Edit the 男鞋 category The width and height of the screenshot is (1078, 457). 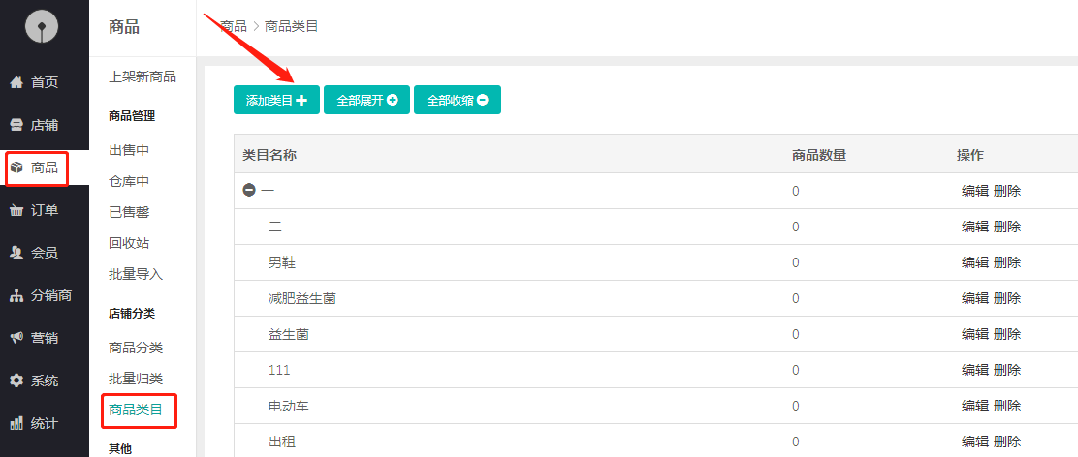coord(974,262)
